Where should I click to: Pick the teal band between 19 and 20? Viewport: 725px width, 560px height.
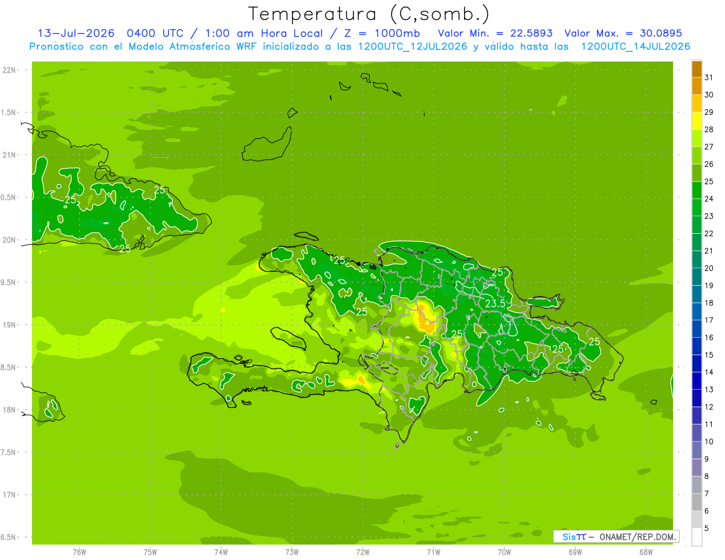pos(697,277)
